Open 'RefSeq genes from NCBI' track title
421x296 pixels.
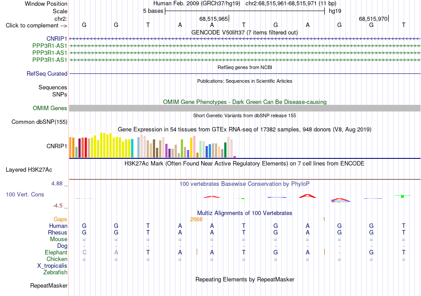[x=245, y=67]
